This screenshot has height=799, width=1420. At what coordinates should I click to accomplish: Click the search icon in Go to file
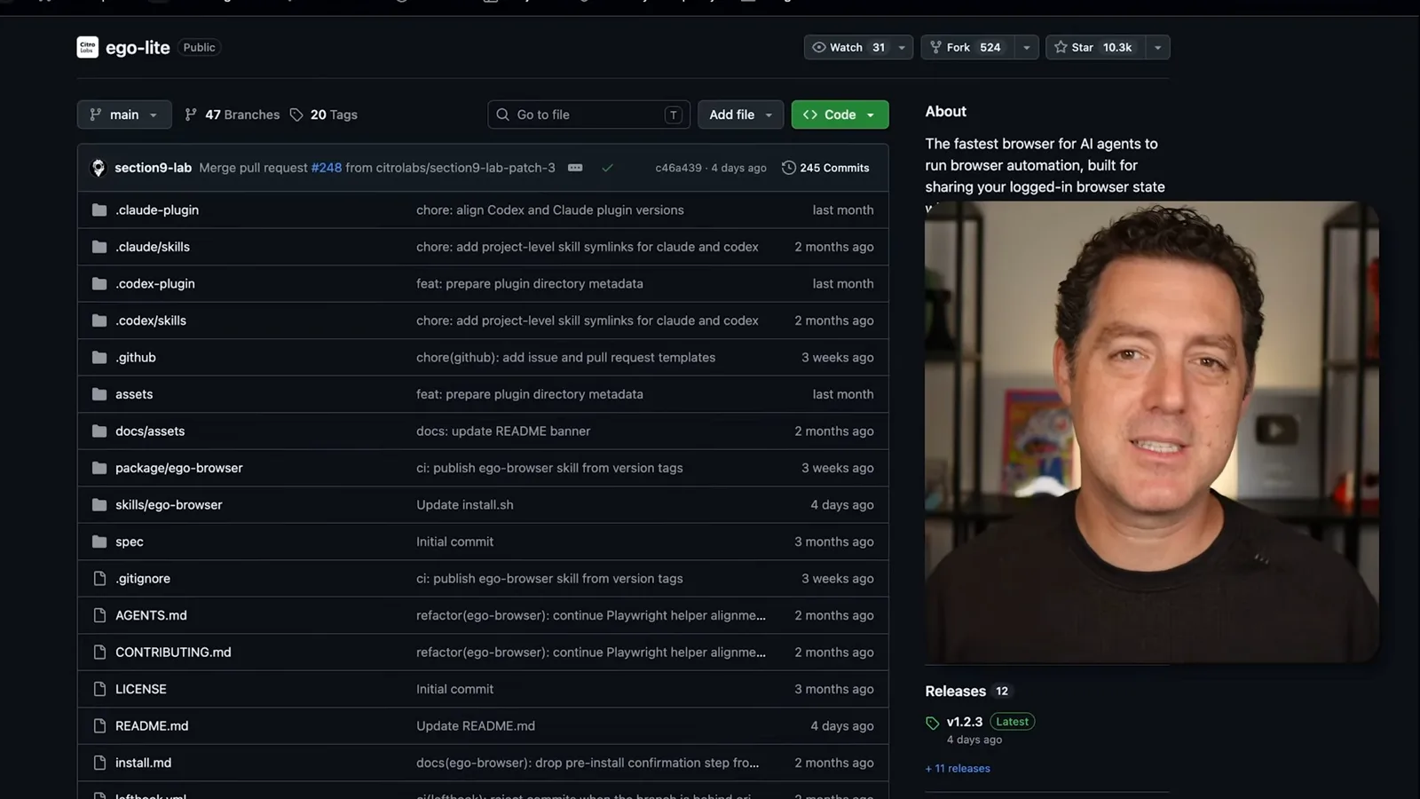point(502,115)
